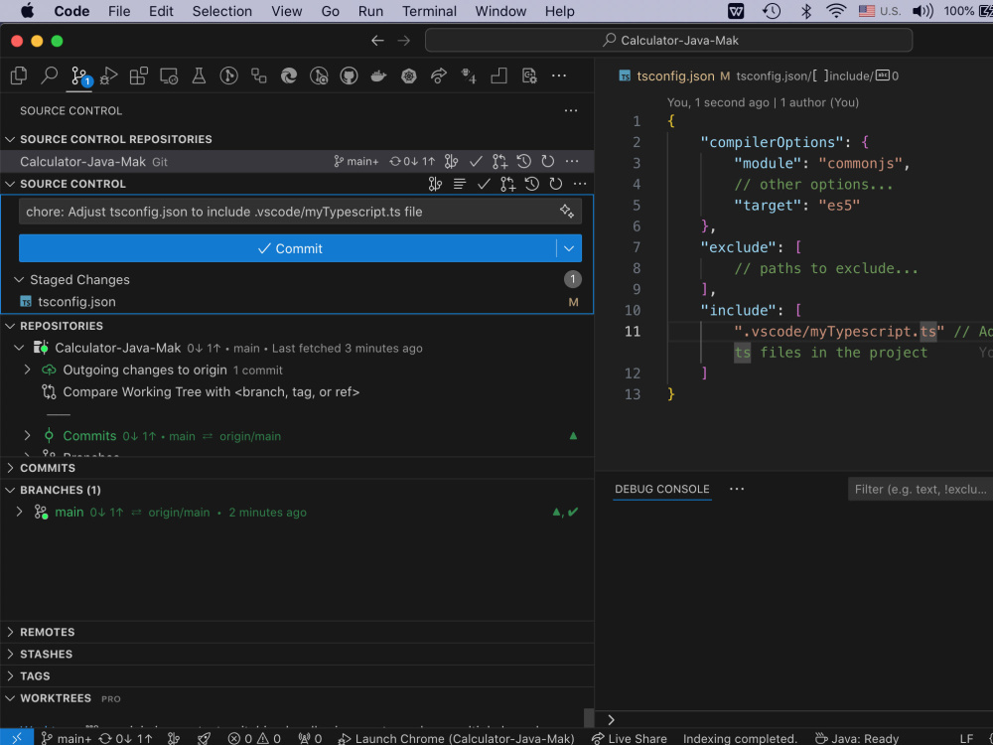The image size is (993, 745).
Task: Open Debug Console more actions ellipsis
Action: tap(737, 489)
